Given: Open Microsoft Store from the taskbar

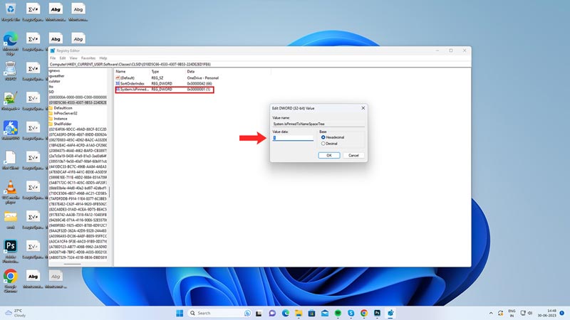Looking at the screenshot, I should [x=311, y=313].
